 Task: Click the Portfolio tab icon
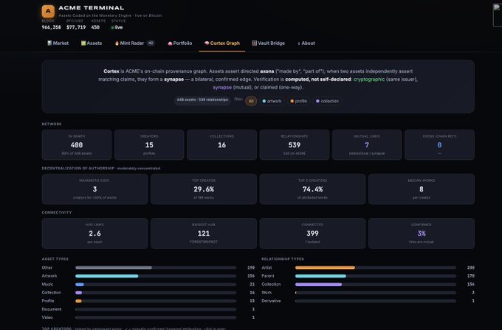[170, 43]
